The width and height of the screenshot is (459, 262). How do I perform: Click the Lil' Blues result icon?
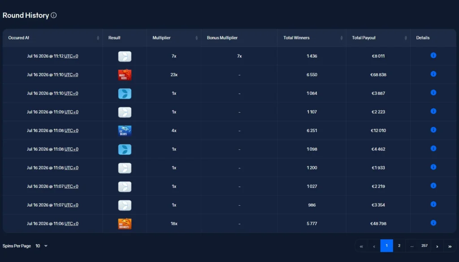coord(125,131)
